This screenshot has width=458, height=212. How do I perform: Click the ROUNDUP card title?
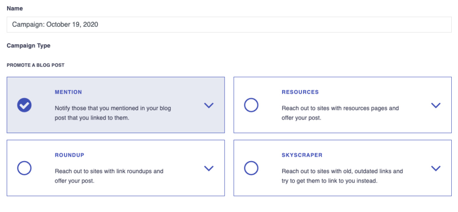point(69,155)
